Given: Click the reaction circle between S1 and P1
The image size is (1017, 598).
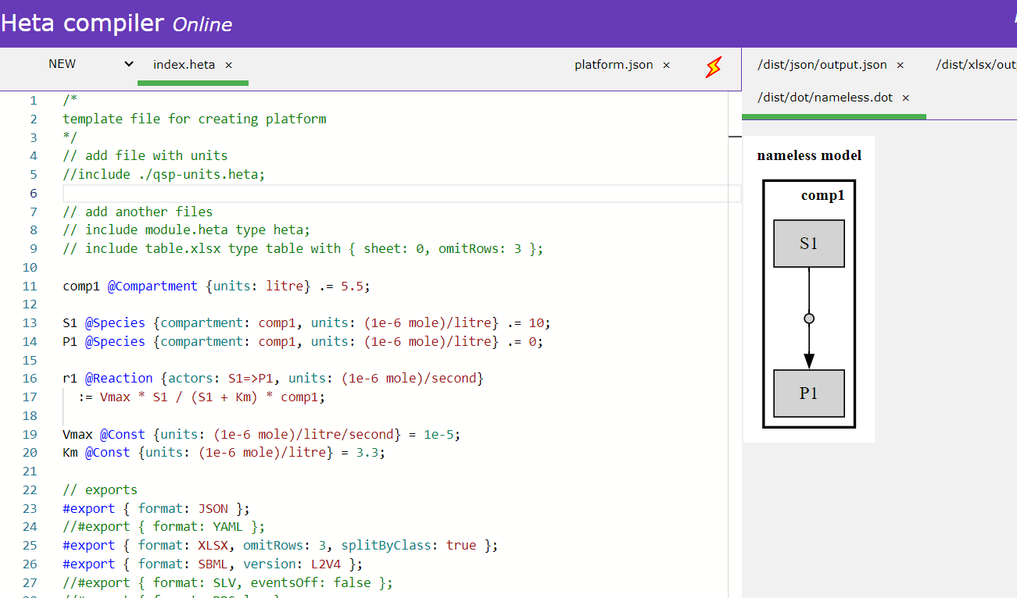Looking at the screenshot, I should click(809, 318).
